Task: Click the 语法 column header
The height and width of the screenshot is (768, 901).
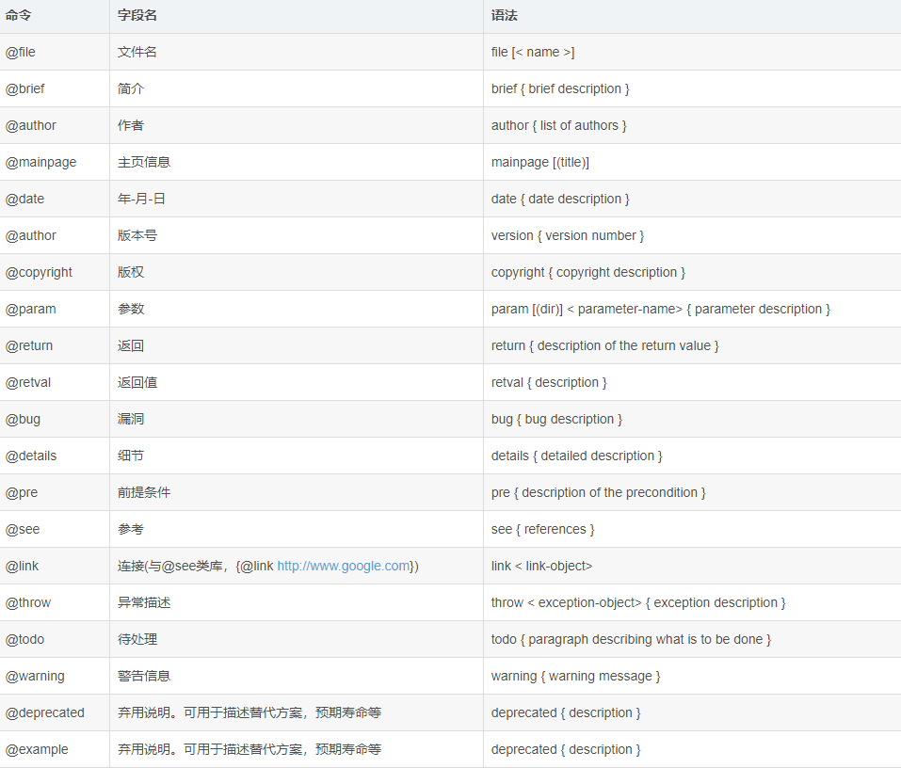Action: pyautogui.click(x=505, y=16)
